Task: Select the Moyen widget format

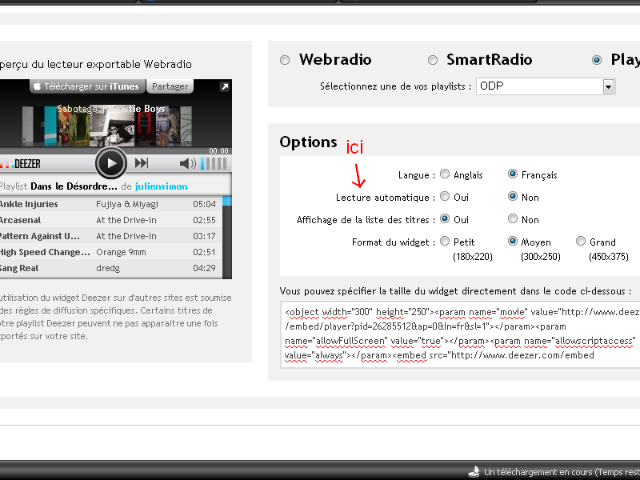Action: click(x=513, y=242)
